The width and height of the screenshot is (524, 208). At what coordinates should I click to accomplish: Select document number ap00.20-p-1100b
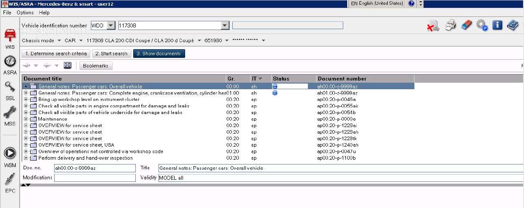[337, 158]
